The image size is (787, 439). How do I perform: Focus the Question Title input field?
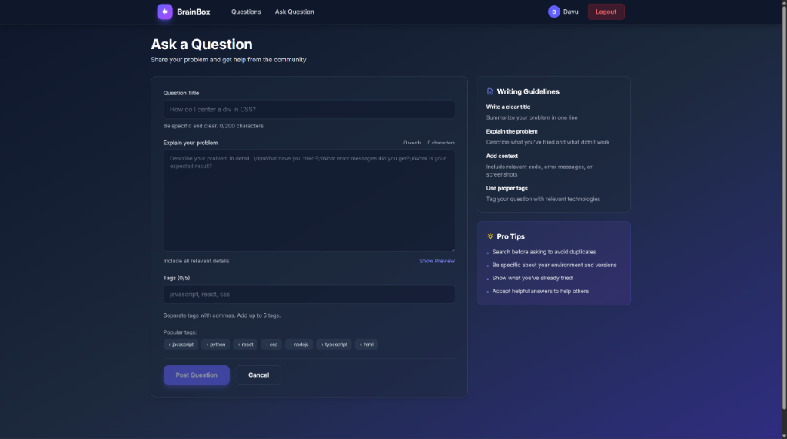pos(309,109)
